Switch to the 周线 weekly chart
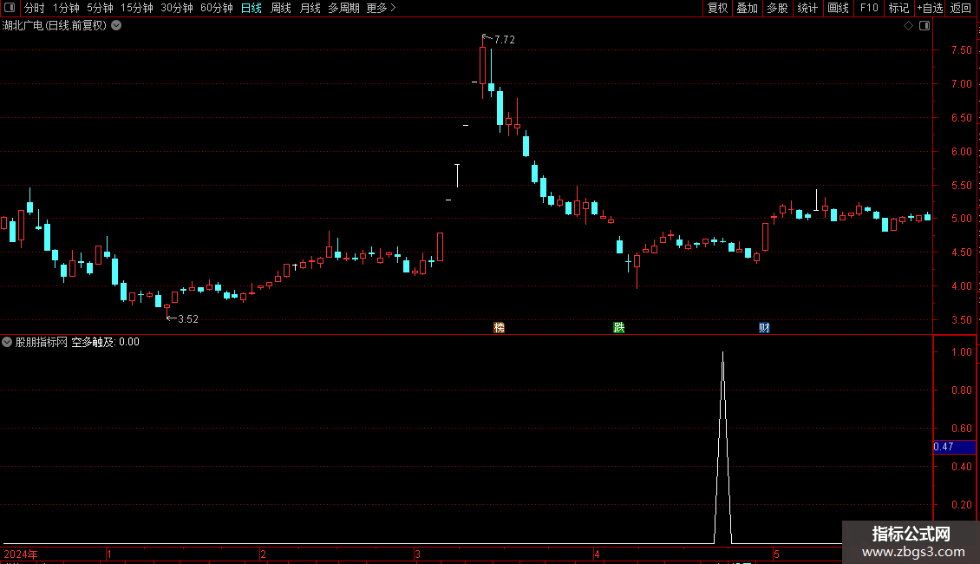 [x=281, y=8]
